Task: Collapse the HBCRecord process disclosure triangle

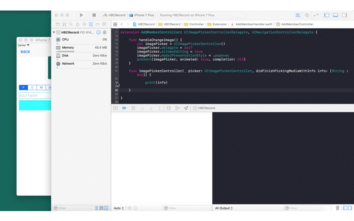Action: point(54,33)
